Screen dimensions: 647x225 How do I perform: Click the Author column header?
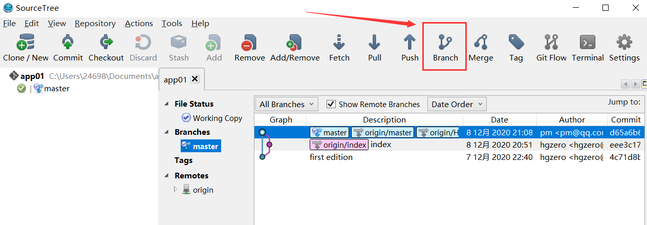pyautogui.click(x=572, y=119)
